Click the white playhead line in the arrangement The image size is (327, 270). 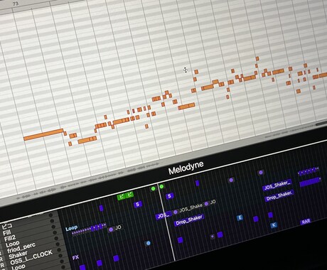coord(166,222)
